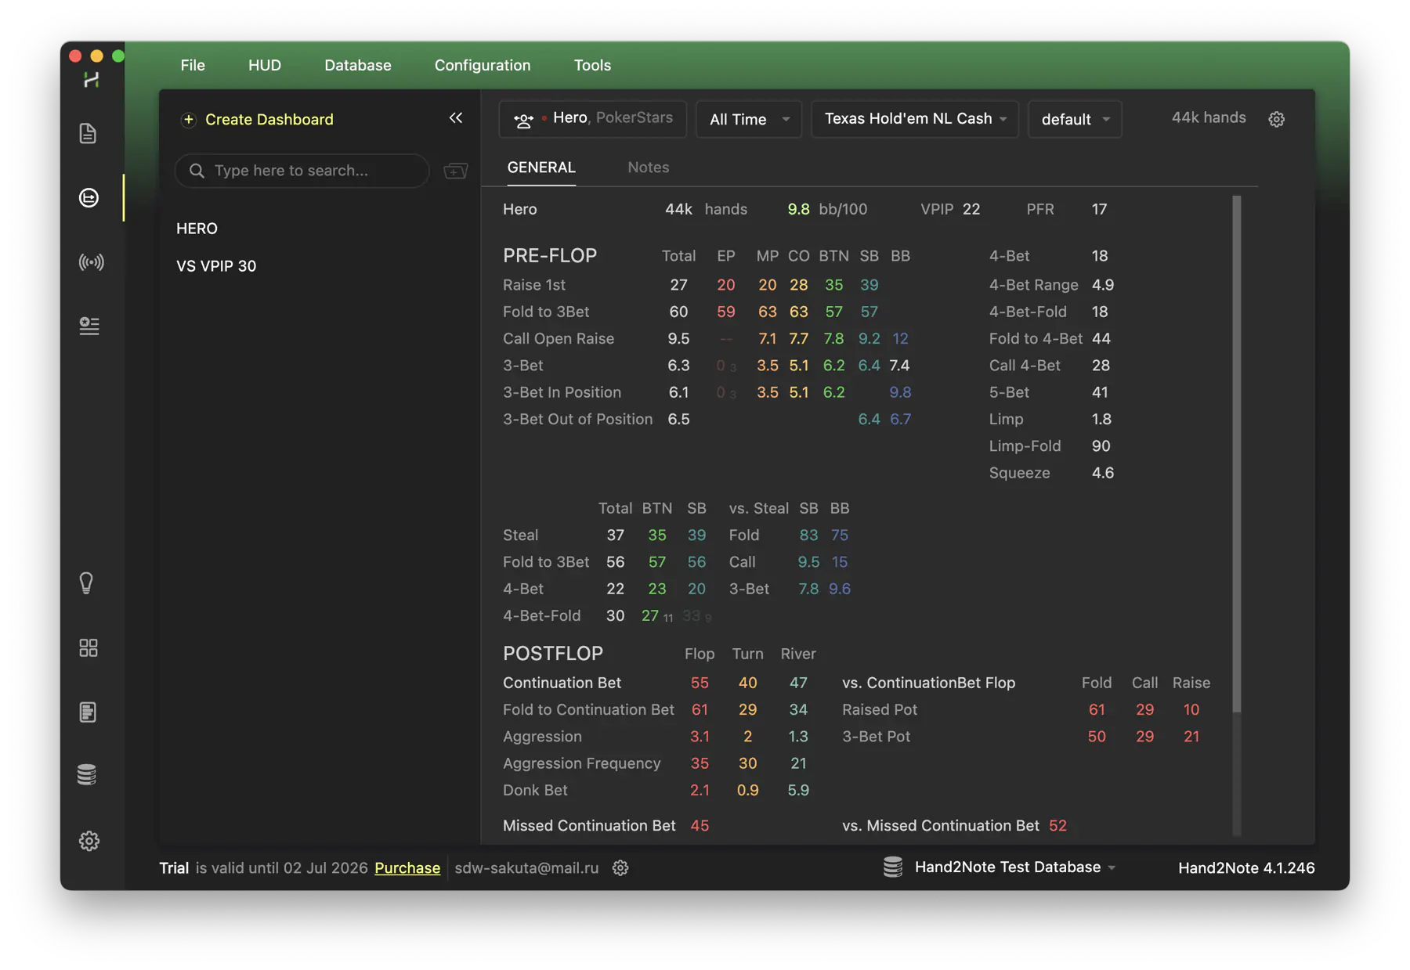Open the Tools menu
This screenshot has width=1410, height=970.
tap(592, 65)
